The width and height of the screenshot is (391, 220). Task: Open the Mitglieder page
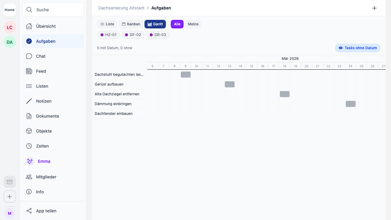coord(46,177)
